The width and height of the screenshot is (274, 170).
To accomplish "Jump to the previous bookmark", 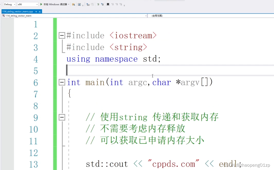I will [x=113, y=4].
